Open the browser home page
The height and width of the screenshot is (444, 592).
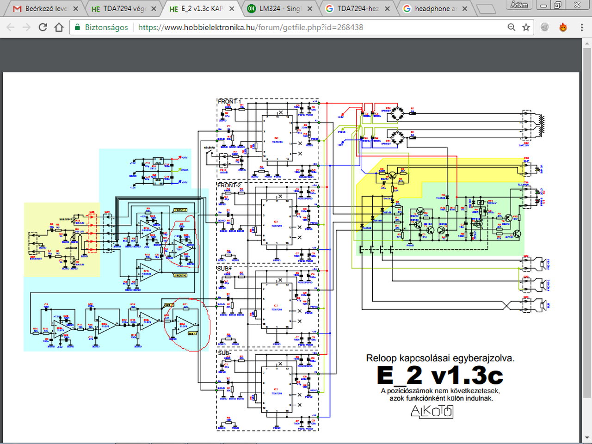pyautogui.click(x=59, y=27)
